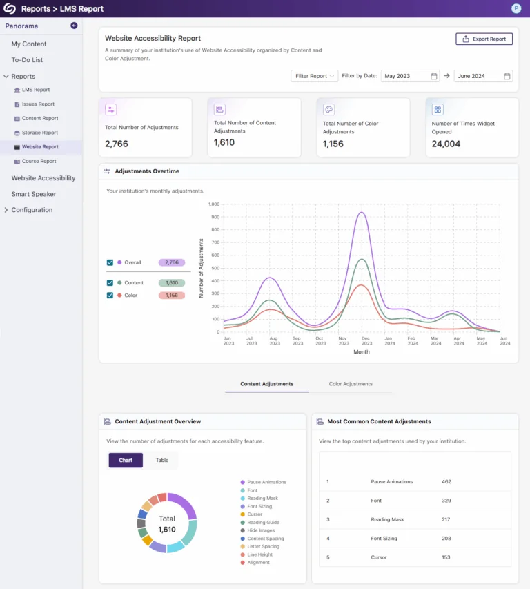Open the Course Report

(41, 161)
